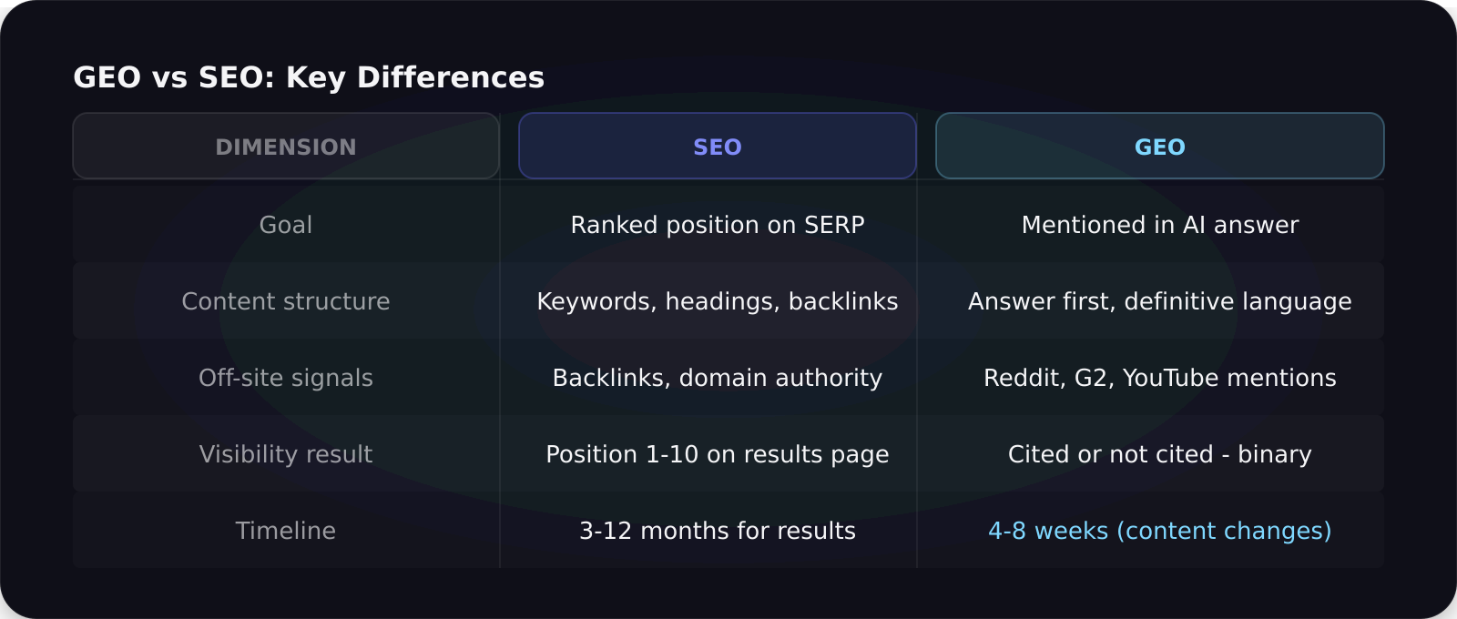Select the GEO column header
The height and width of the screenshot is (619, 1457).
(1160, 146)
